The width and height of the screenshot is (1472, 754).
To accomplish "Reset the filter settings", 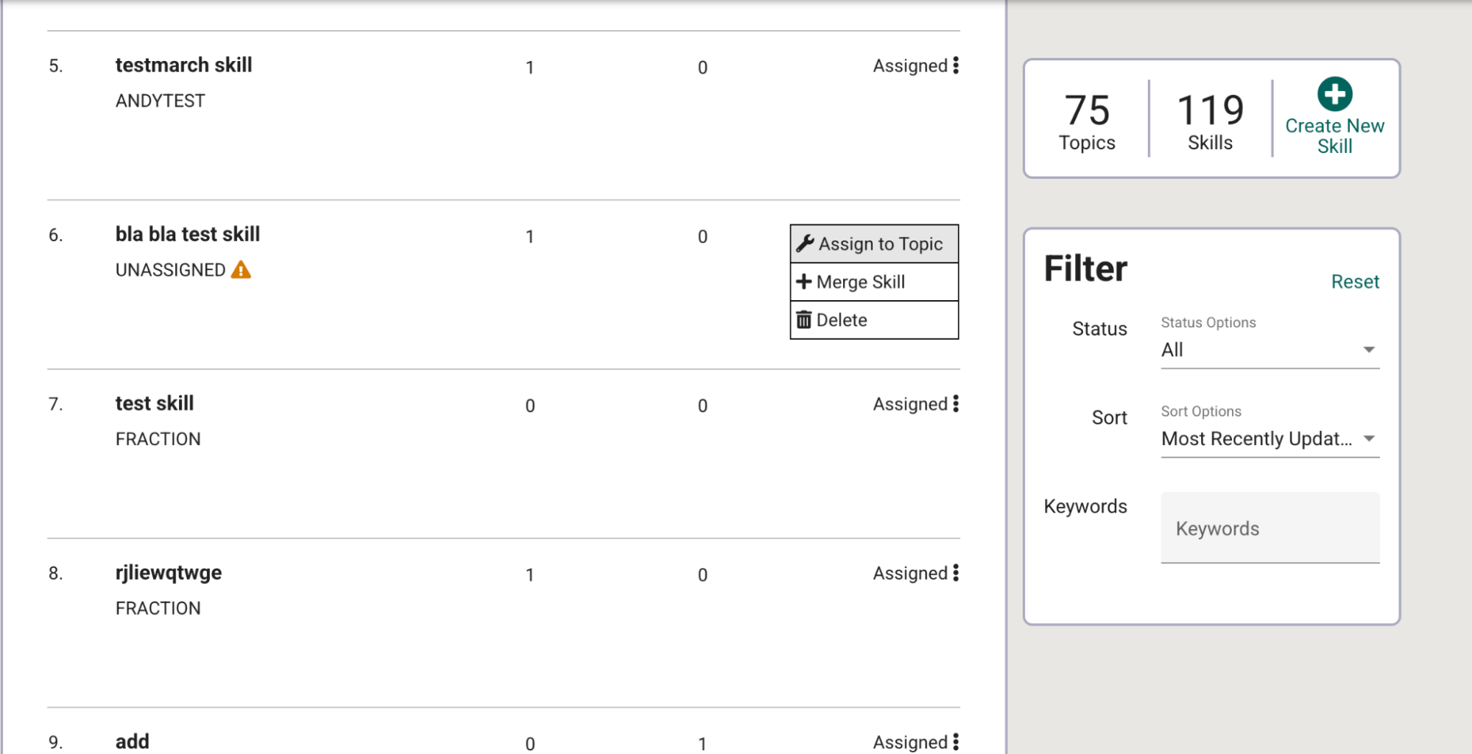I will tap(1355, 282).
